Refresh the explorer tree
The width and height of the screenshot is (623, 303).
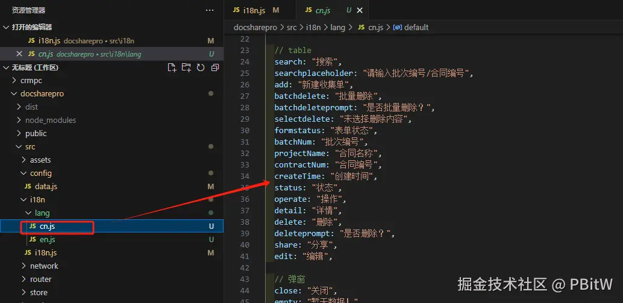tap(201, 67)
